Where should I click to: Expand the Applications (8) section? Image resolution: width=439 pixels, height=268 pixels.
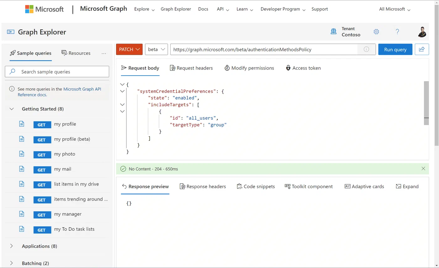[12, 246]
